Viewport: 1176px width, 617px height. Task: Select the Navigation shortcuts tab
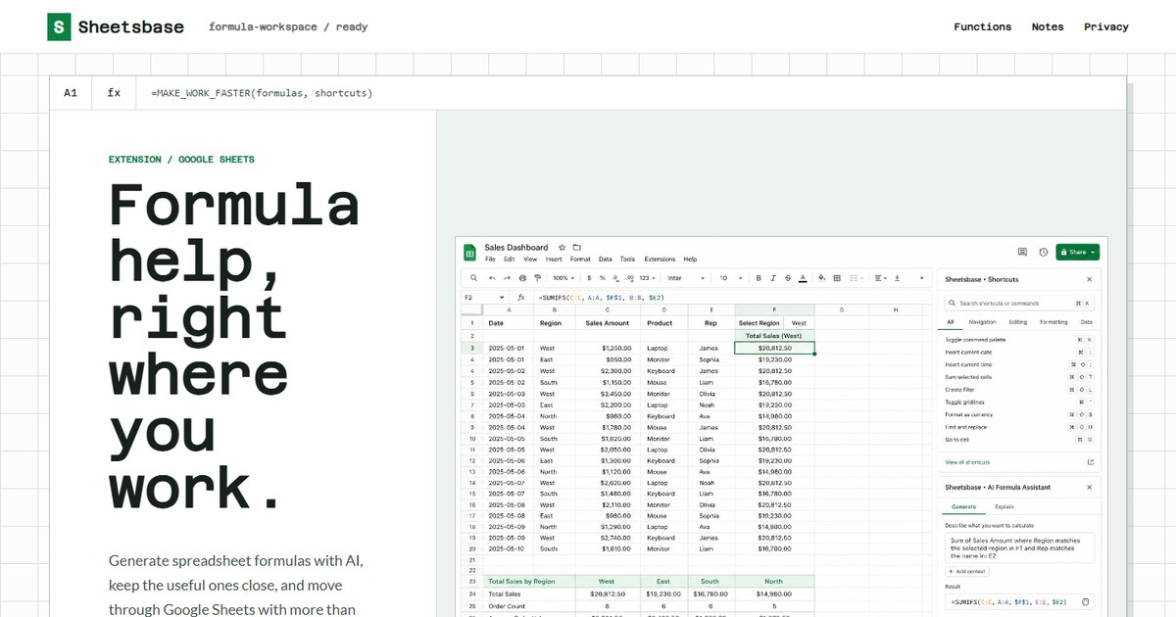(x=982, y=322)
